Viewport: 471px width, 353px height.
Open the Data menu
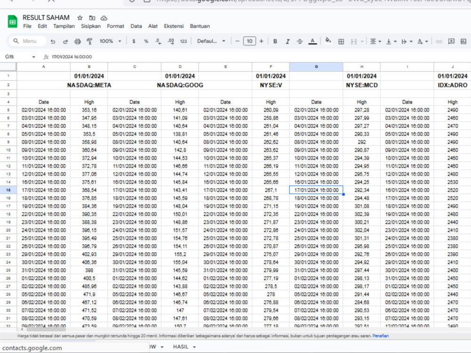pos(136,26)
